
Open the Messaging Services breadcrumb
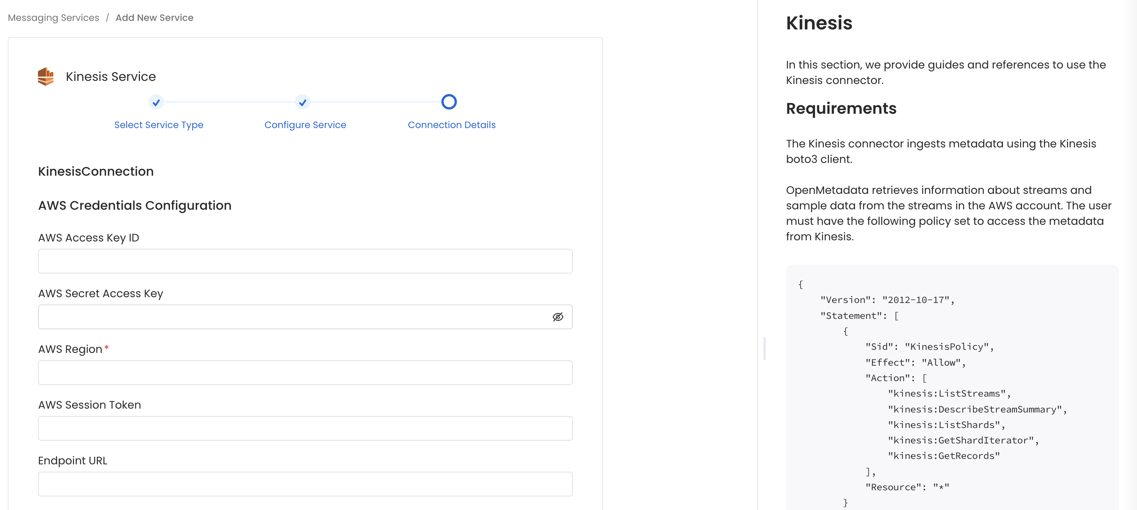pyautogui.click(x=53, y=17)
